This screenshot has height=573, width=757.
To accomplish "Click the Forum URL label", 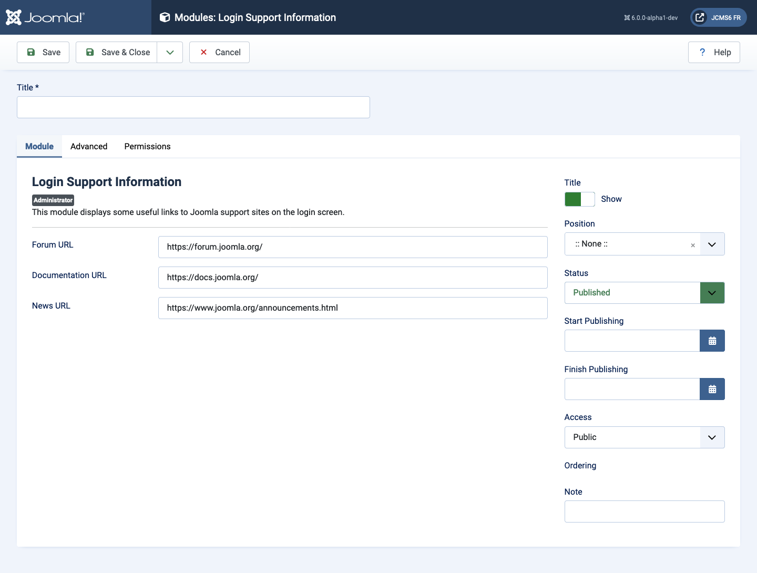I will pos(53,245).
